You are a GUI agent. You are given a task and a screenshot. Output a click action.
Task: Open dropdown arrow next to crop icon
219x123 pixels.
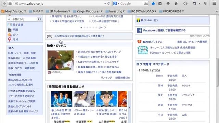199,3
